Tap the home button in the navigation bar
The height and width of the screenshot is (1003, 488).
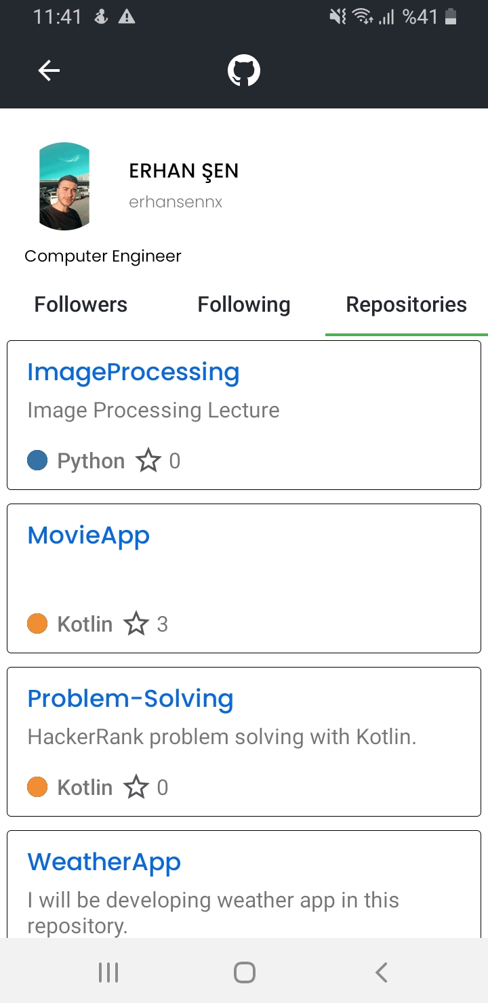coord(243,970)
